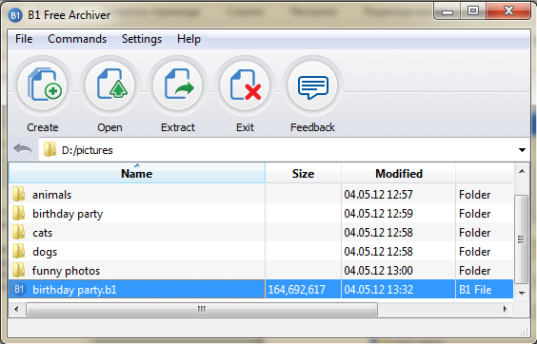Click the vertical scrollbar down arrow
This screenshot has height=344, width=537.
(x=522, y=293)
